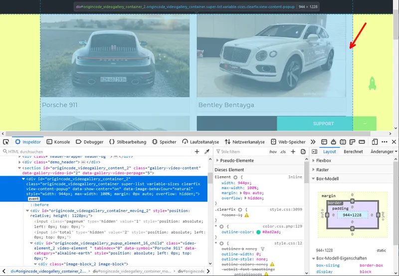The width and height of the screenshot is (399, 276).
Task: Take a screenshot with the camera icon
Action: tap(343, 142)
